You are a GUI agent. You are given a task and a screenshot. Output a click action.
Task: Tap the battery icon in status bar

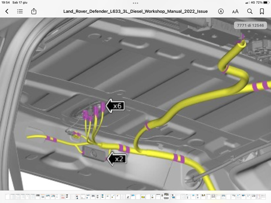[266, 2]
